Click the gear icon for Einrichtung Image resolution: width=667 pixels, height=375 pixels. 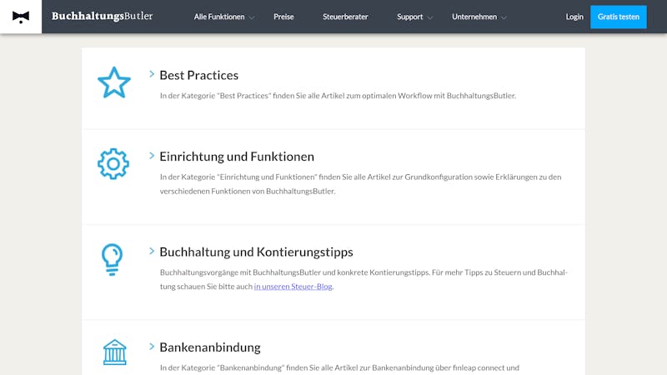click(113, 163)
